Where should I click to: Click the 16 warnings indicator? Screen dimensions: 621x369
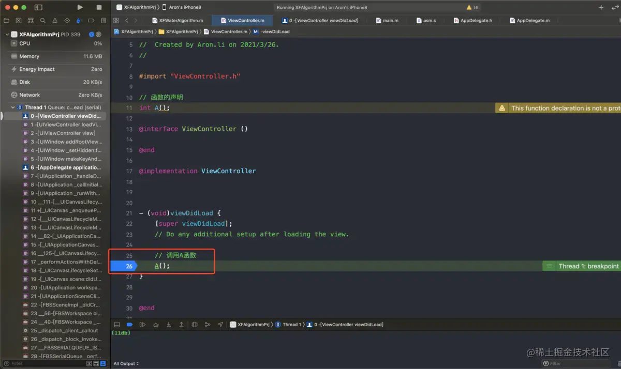[472, 8]
